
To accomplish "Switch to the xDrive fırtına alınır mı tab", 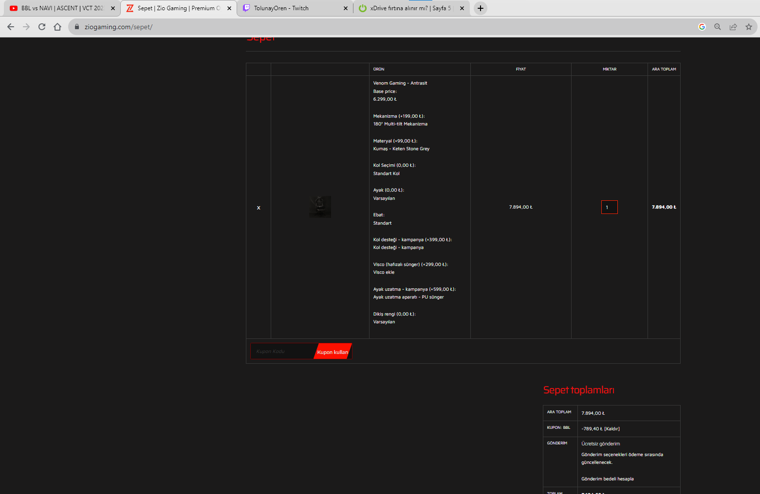I will (x=411, y=8).
